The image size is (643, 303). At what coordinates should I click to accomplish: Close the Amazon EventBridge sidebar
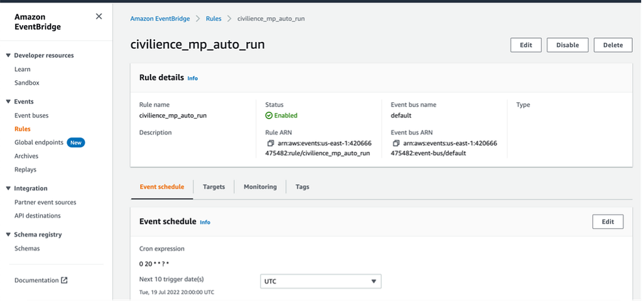coord(99,17)
